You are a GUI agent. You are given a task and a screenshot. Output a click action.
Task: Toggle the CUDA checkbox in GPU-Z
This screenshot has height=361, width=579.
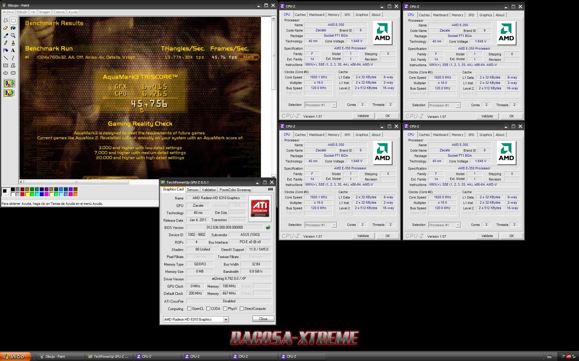coord(208,309)
